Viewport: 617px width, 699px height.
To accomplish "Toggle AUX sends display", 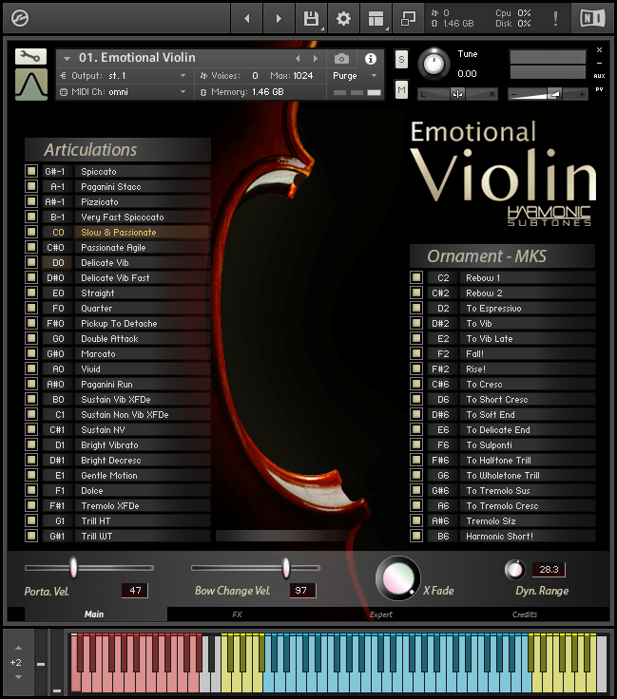I will pyautogui.click(x=599, y=76).
